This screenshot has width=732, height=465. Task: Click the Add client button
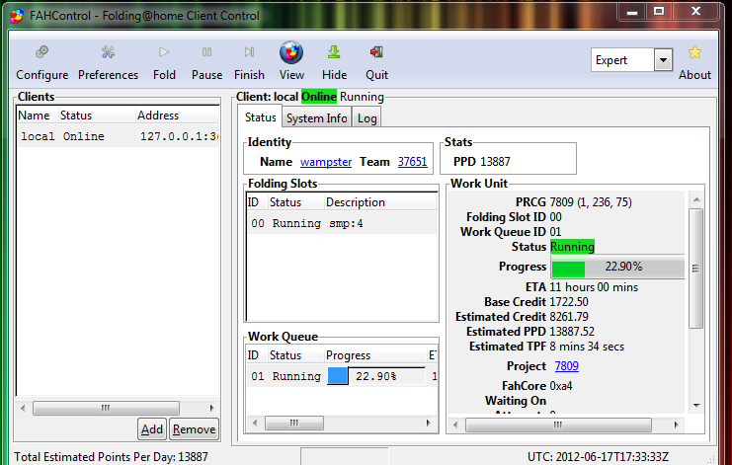tap(152, 429)
